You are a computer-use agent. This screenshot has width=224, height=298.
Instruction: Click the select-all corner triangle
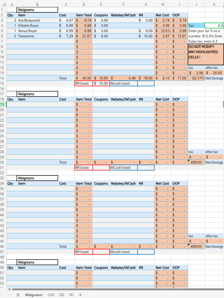coord(4,4)
